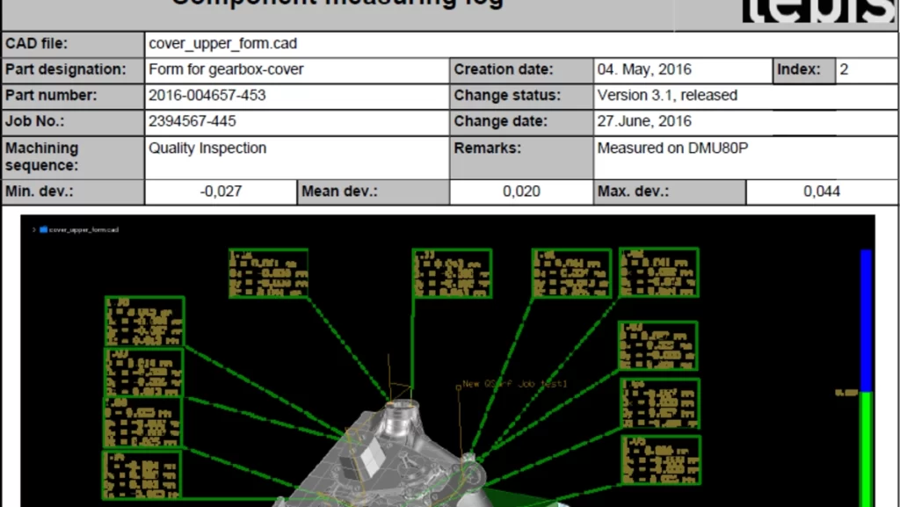This screenshot has height=507, width=900.
Task: Select the New QSurf Job test1 label
Action: click(515, 384)
